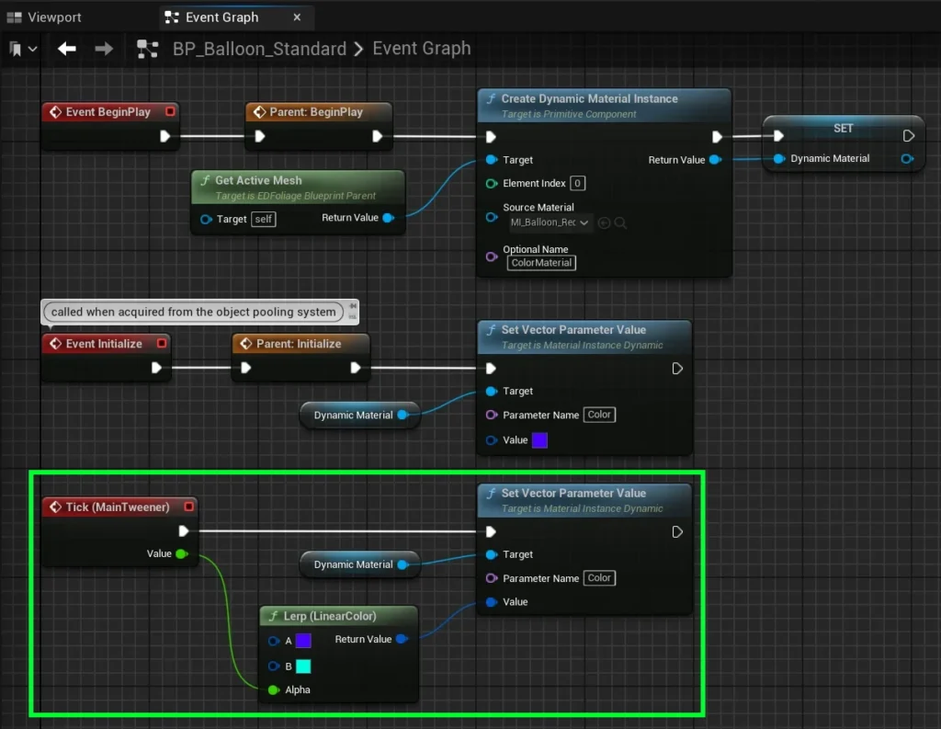Click the purple color swatch for Lerp A
This screenshot has height=729, width=941.
(x=303, y=641)
